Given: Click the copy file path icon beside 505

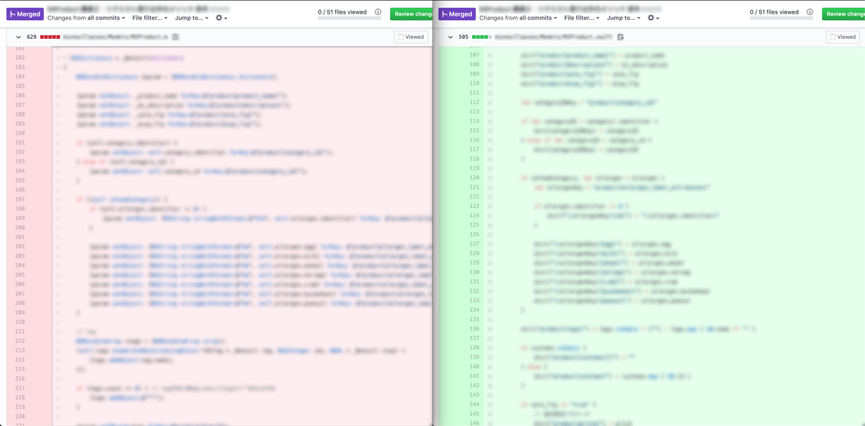Looking at the screenshot, I should tap(621, 37).
